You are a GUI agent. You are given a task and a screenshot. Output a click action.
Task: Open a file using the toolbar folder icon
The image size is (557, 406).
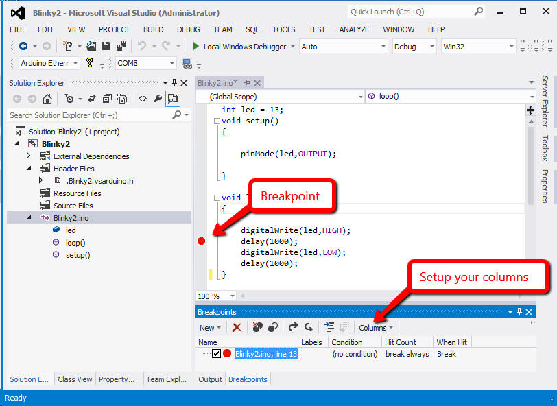(x=91, y=46)
